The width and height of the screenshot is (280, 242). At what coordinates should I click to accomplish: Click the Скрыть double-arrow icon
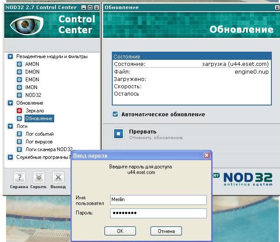click(39, 177)
